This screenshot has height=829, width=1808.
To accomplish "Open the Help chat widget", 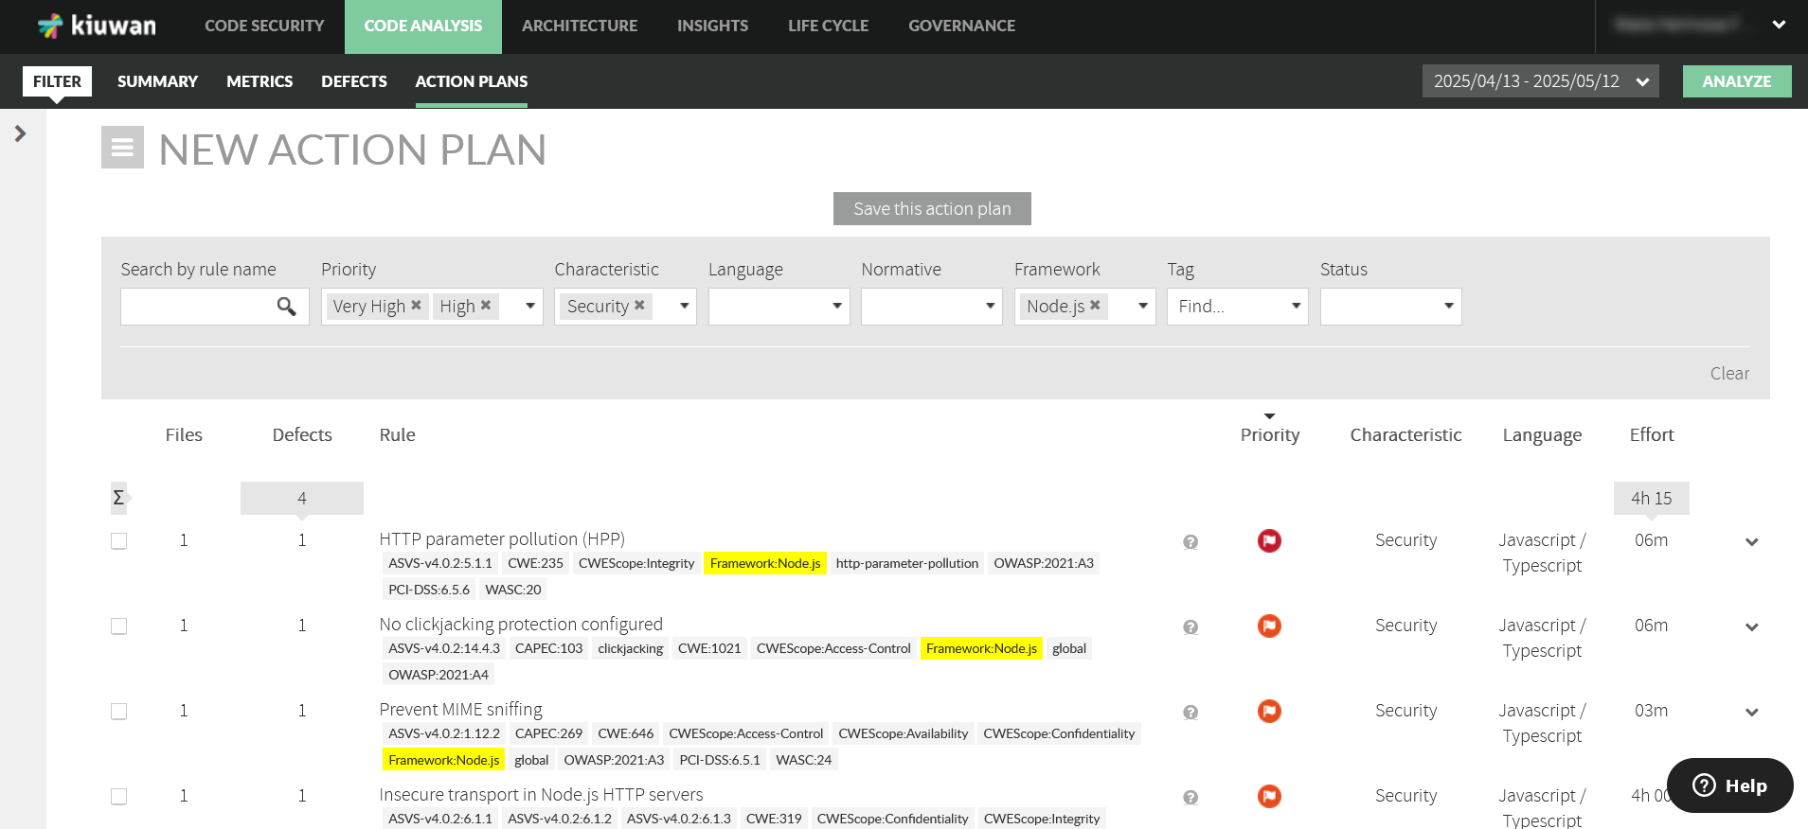I will pyautogui.click(x=1729, y=785).
